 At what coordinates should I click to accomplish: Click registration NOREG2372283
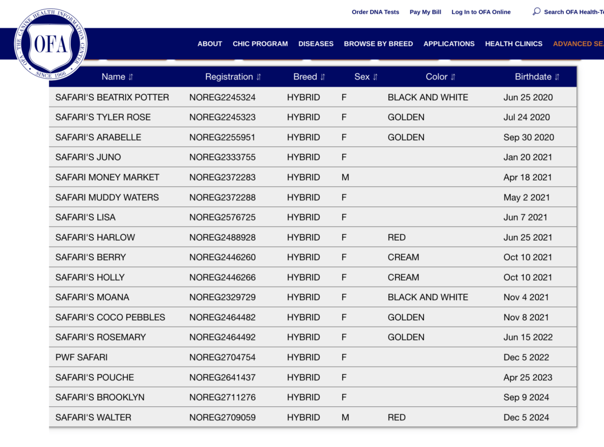222,178
